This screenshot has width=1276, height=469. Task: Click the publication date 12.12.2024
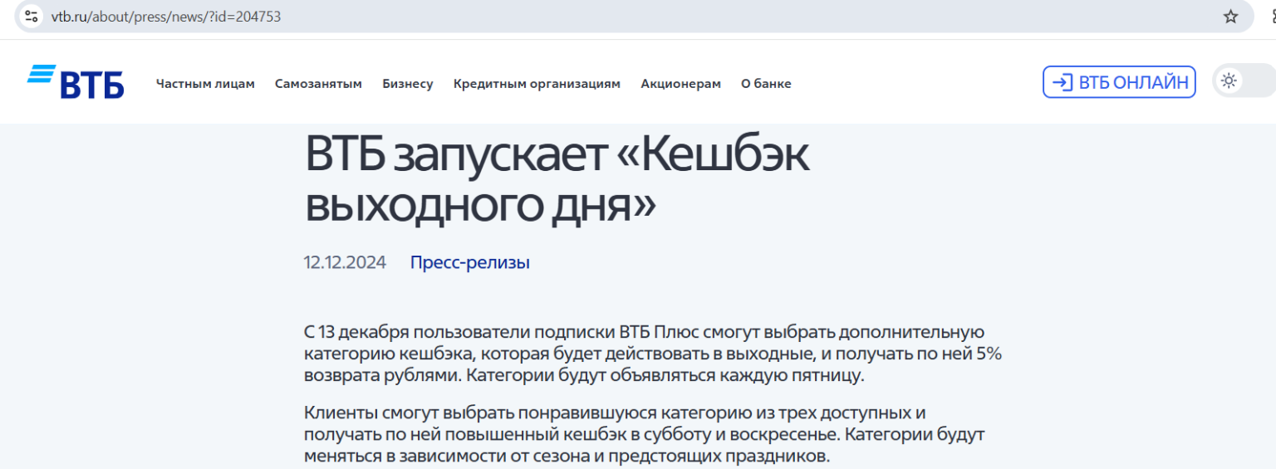pos(345,263)
